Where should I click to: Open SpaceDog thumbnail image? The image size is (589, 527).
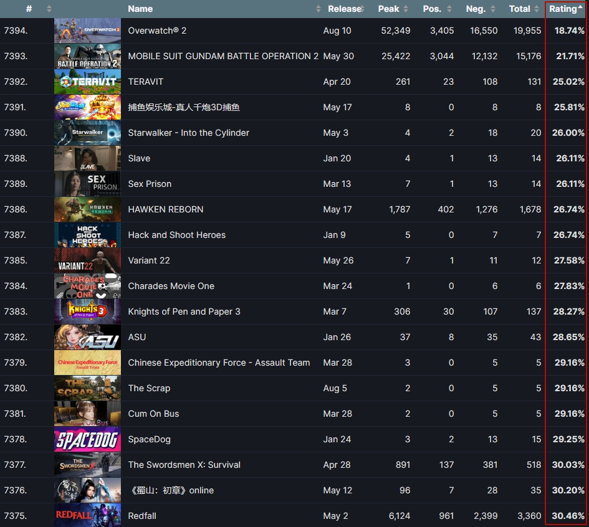click(x=87, y=439)
